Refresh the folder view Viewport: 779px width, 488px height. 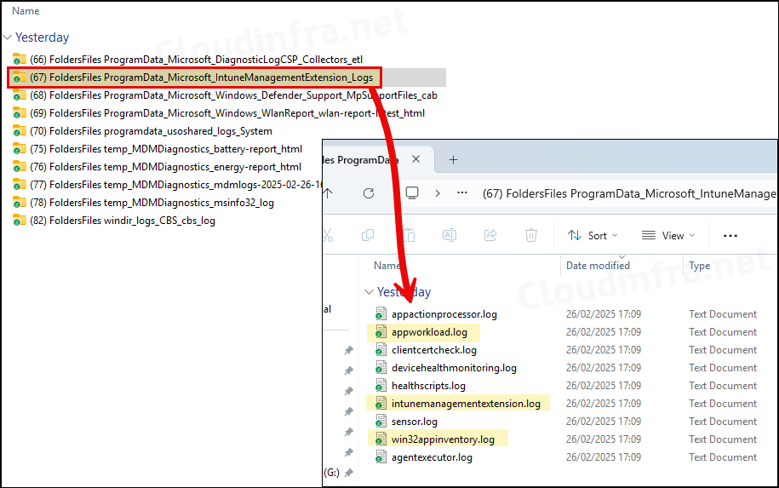click(x=369, y=193)
